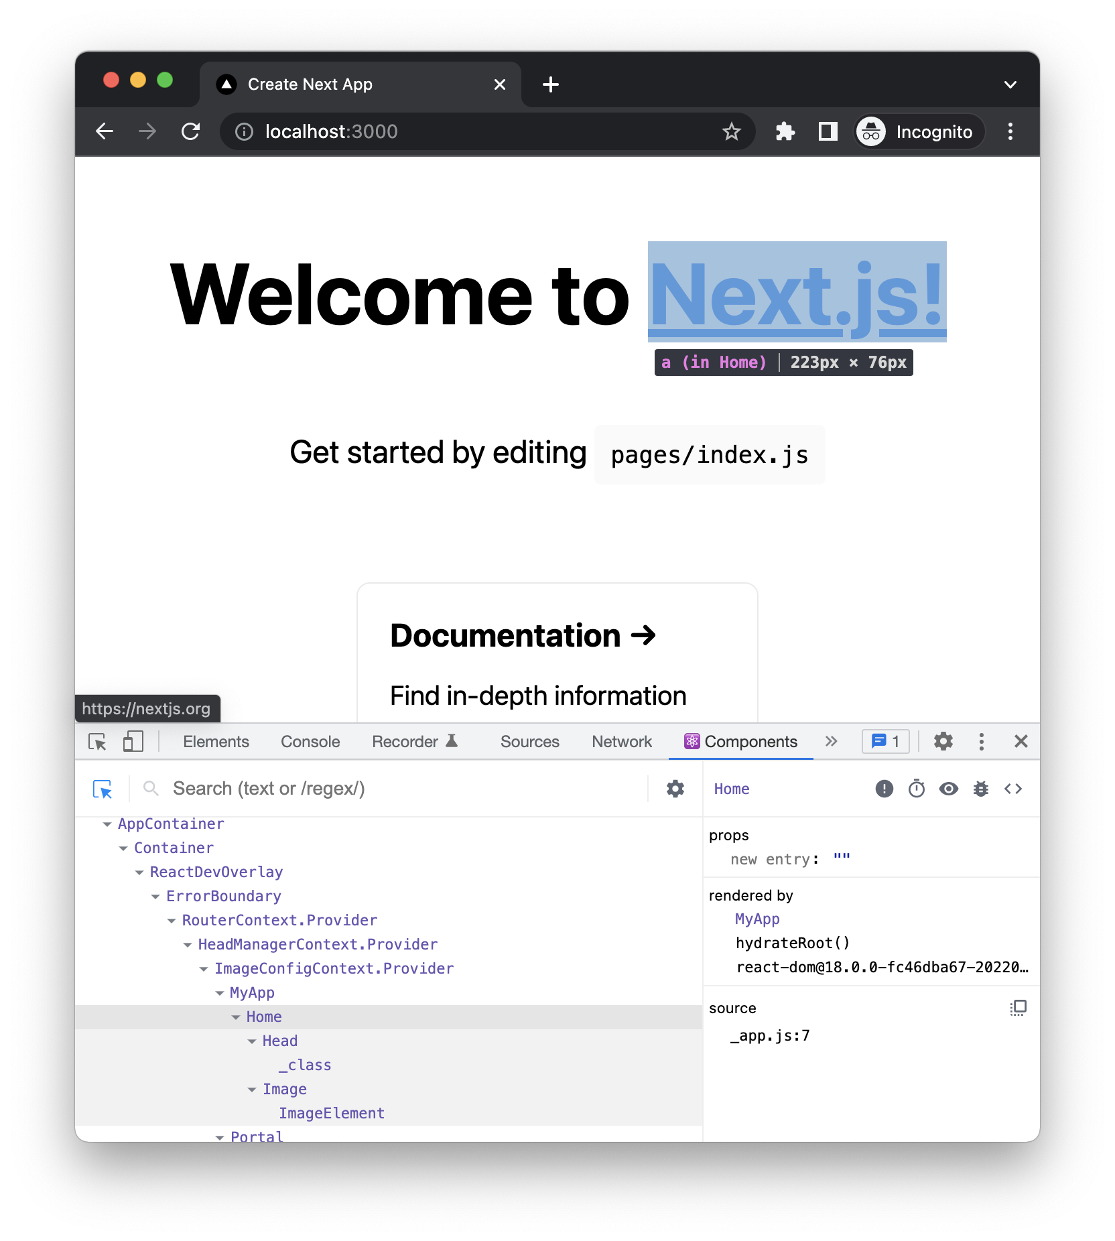Select the Home component row

[x=389, y=1017]
